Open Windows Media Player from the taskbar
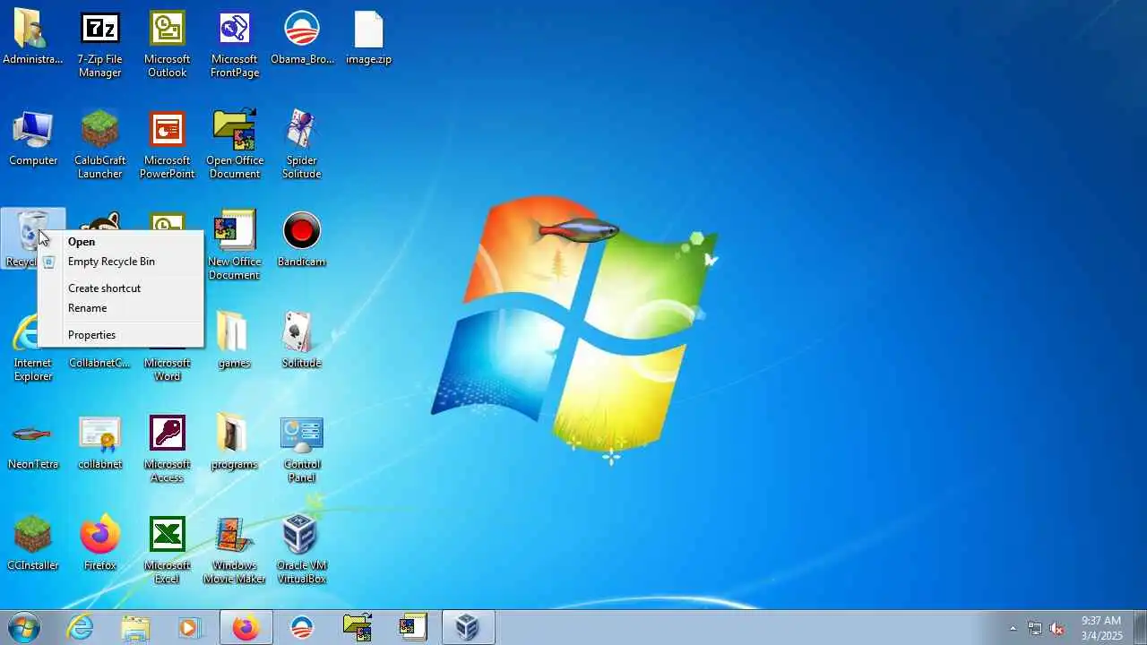Viewport: 1147px width, 645px height. point(190,628)
